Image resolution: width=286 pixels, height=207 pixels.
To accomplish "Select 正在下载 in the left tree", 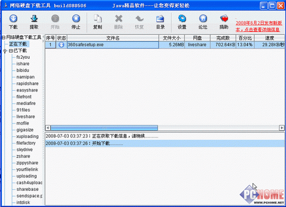I will click(x=18, y=44).
